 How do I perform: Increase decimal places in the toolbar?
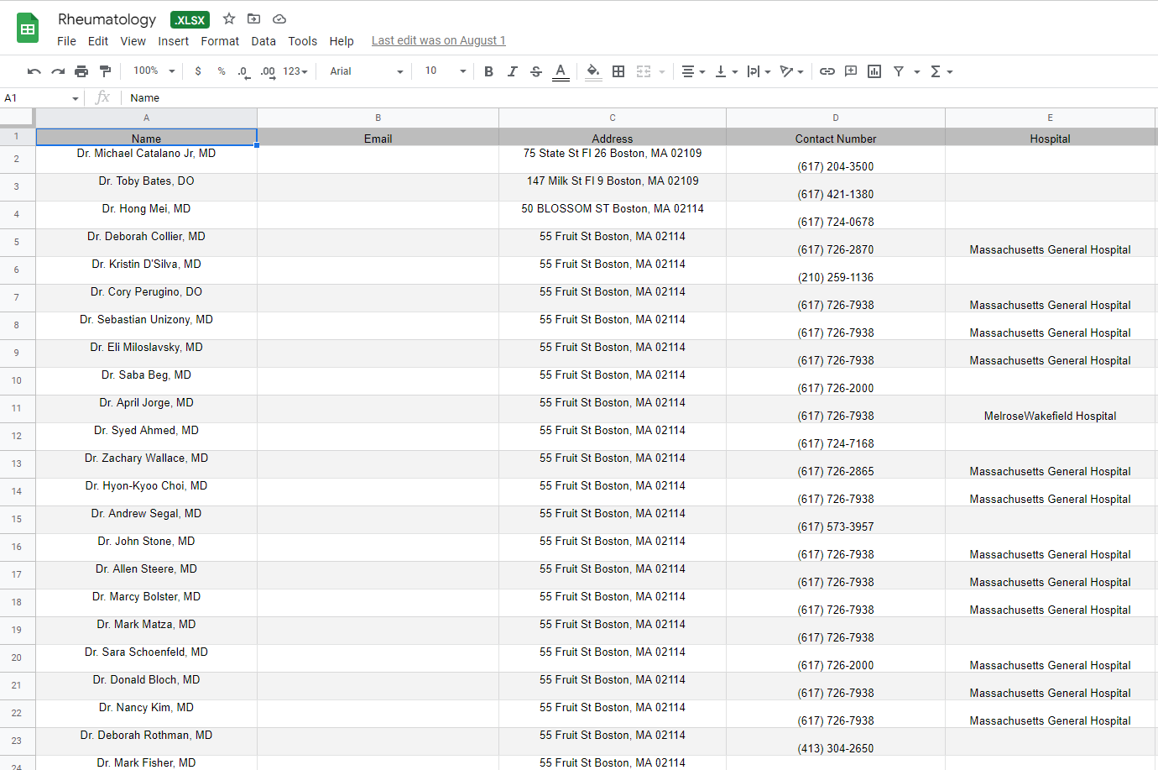(x=268, y=71)
